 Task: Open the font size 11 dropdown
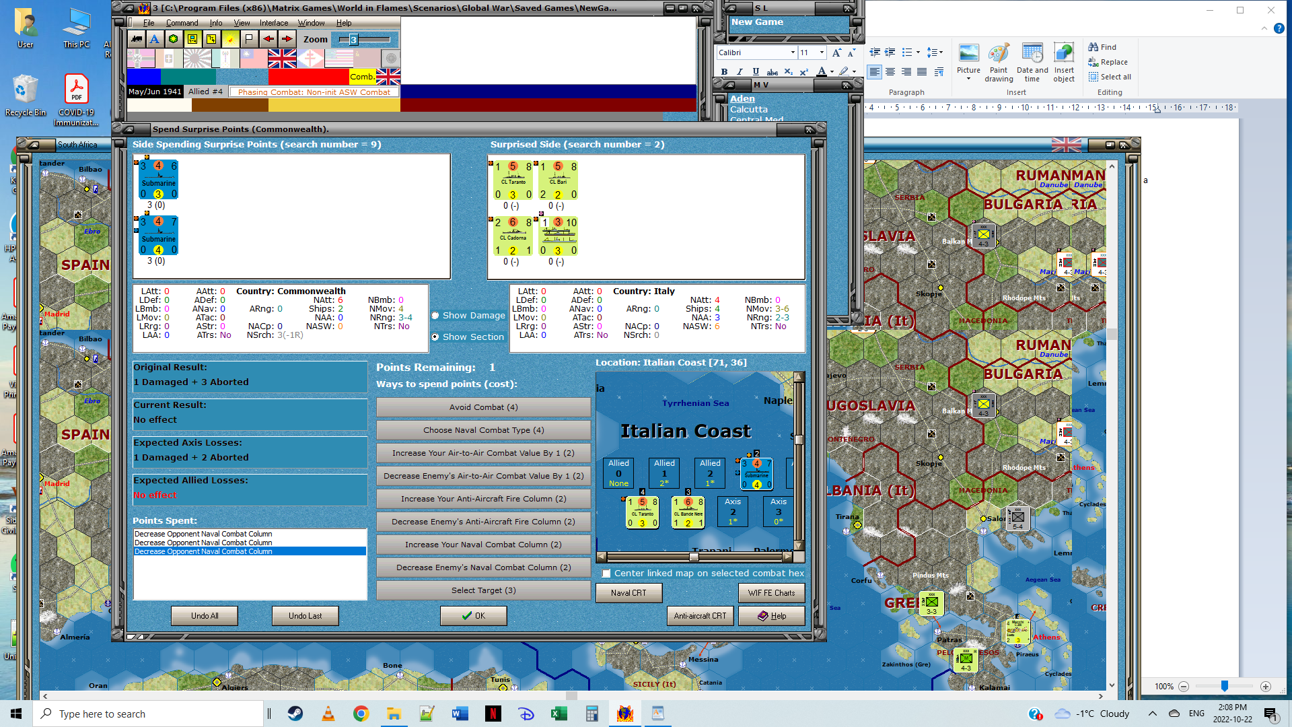click(822, 53)
